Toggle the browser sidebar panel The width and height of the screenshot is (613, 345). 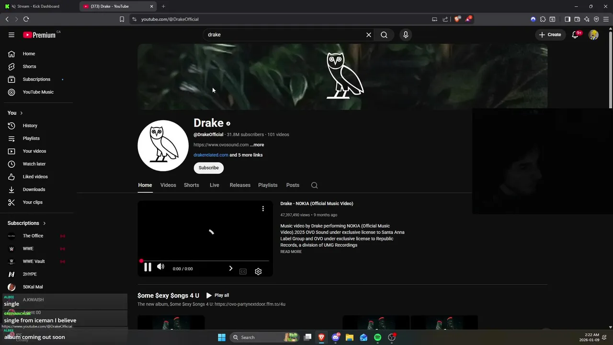[x=568, y=19]
